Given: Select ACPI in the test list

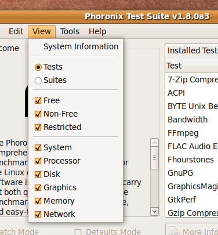Looking at the screenshot, I should tap(192, 93).
